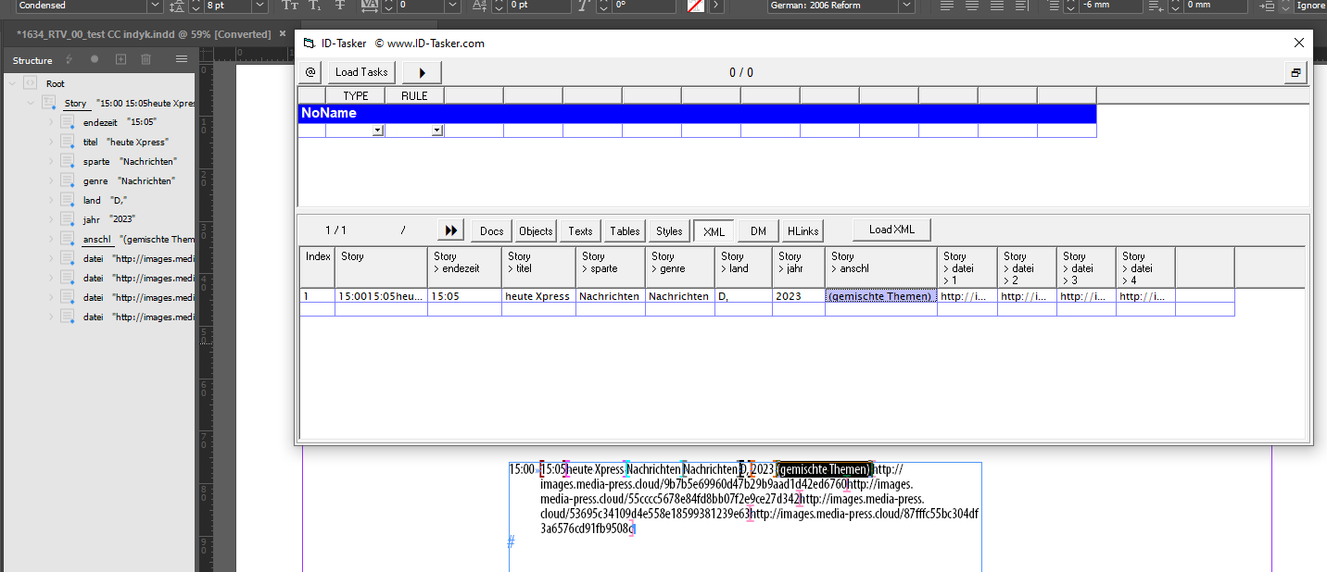The width and height of the screenshot is (1327, 572).
Task: Add new element in the Structure panel
Action: 120,58
